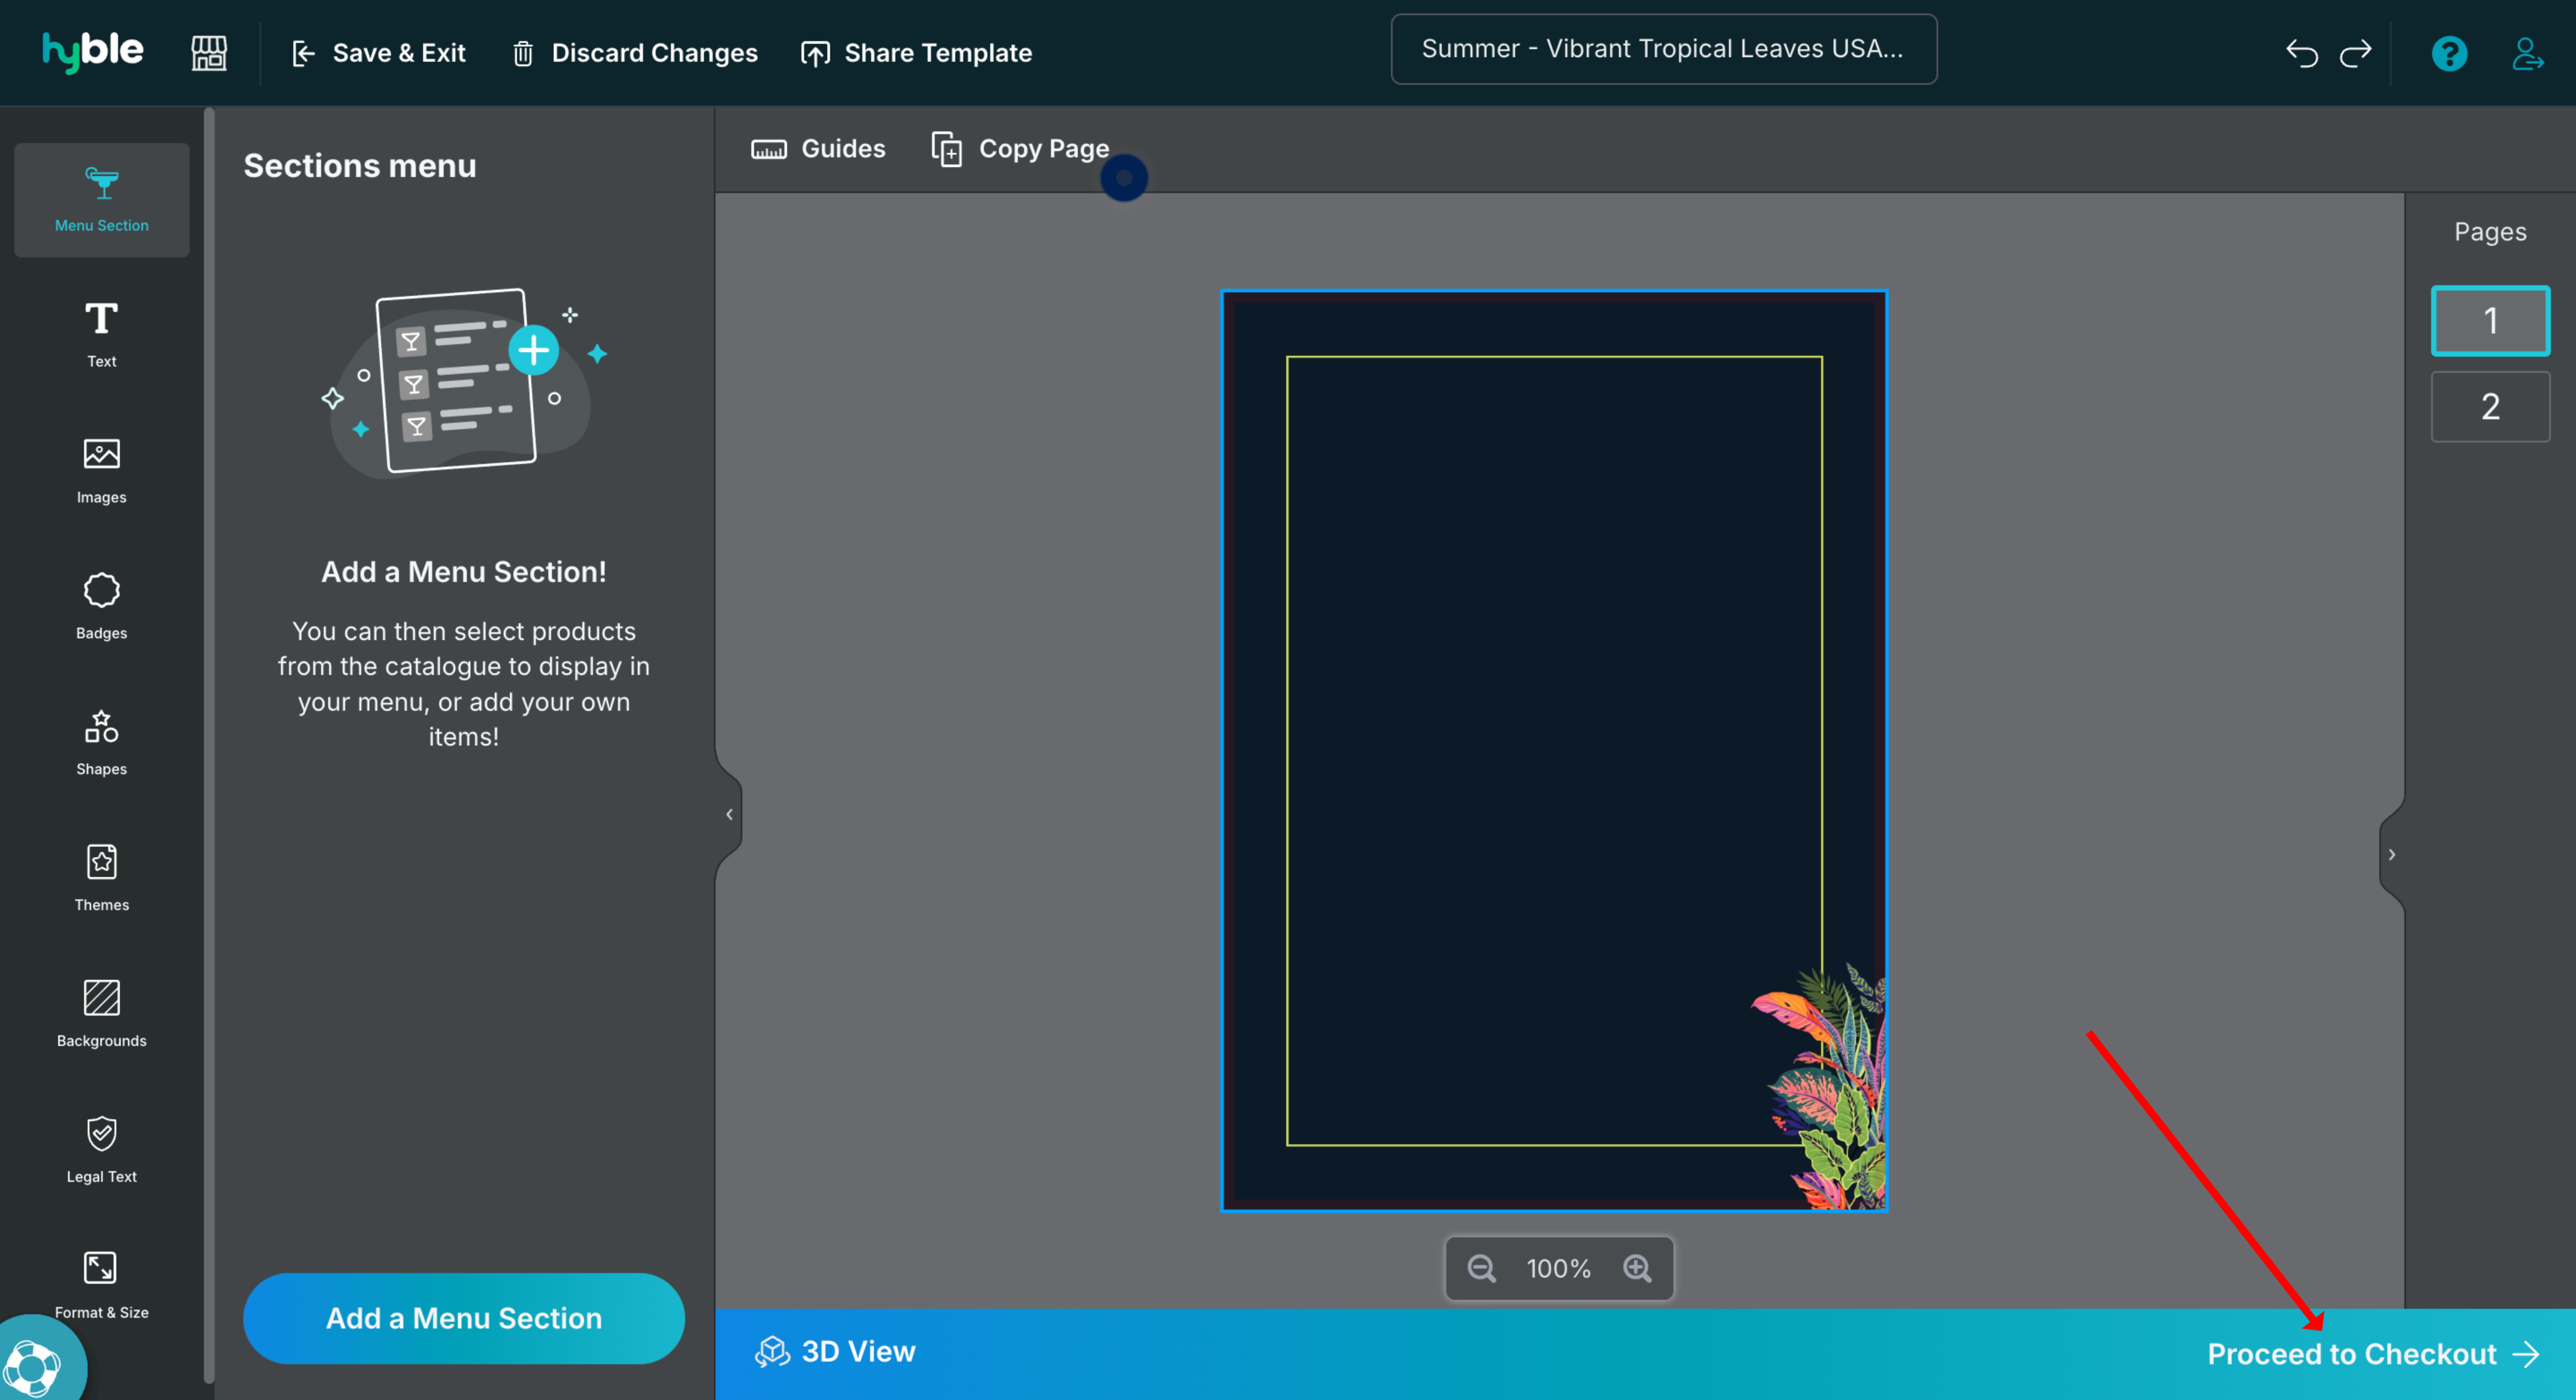Zoom in the canvas with plus magnifier
The image size is (2576, 1400).
[1637, 1268]
